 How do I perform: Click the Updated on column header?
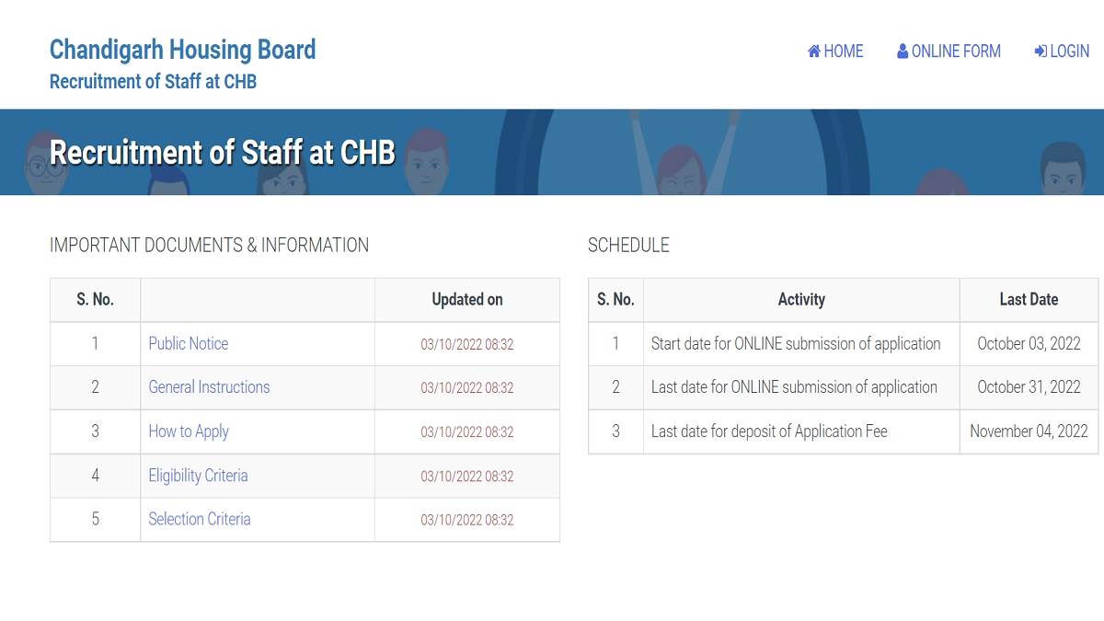pyautogui.click(x=466, y=299)
